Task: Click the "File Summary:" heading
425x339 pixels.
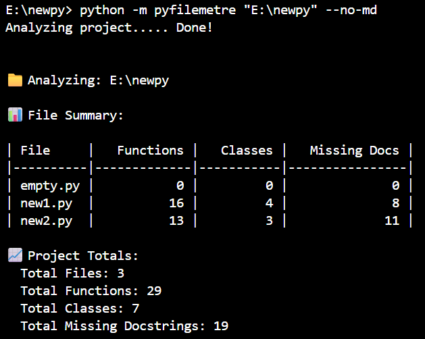Action: coord(76,115)
